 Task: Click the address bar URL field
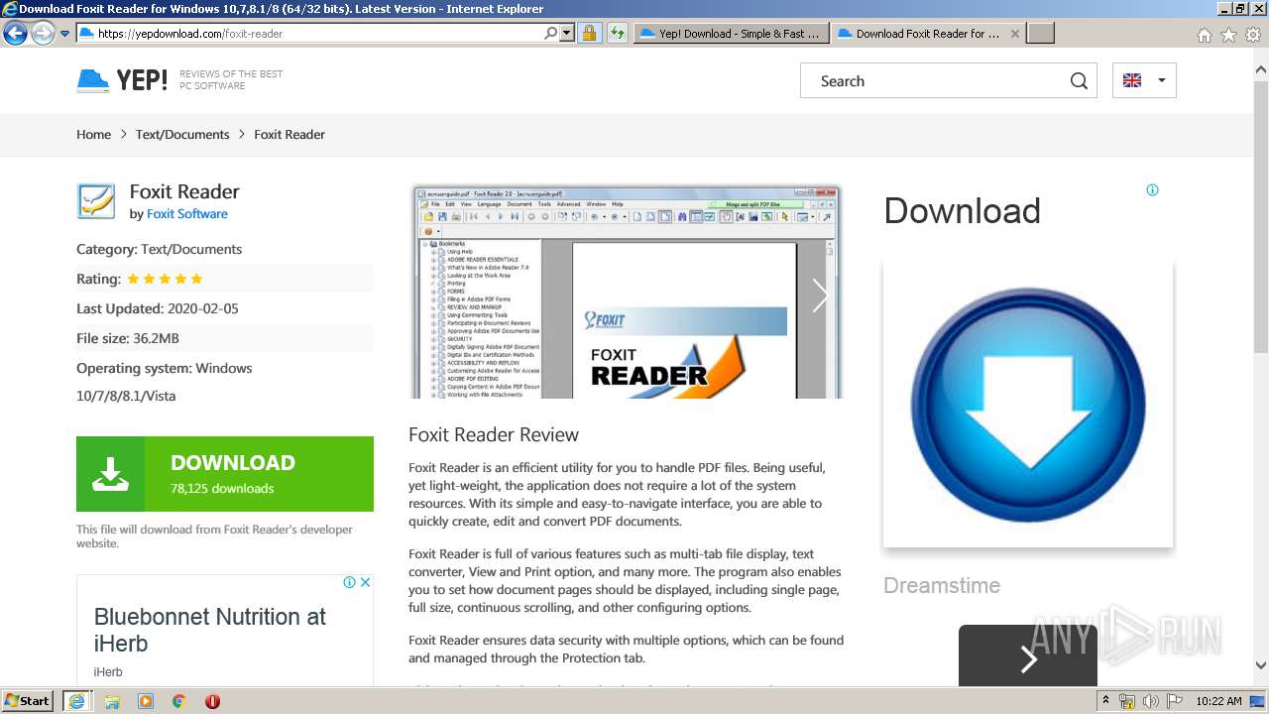(x=310, y=34)
